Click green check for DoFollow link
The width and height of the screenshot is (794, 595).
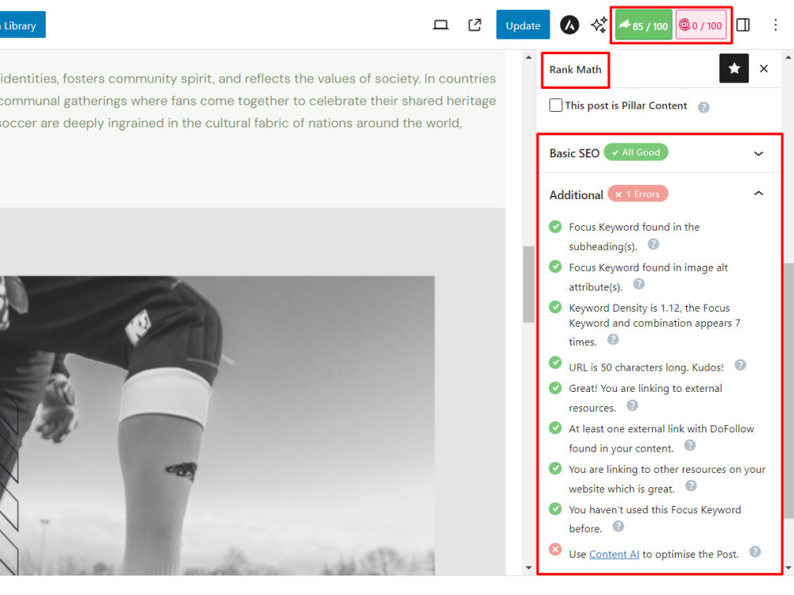tap(555, 428)
